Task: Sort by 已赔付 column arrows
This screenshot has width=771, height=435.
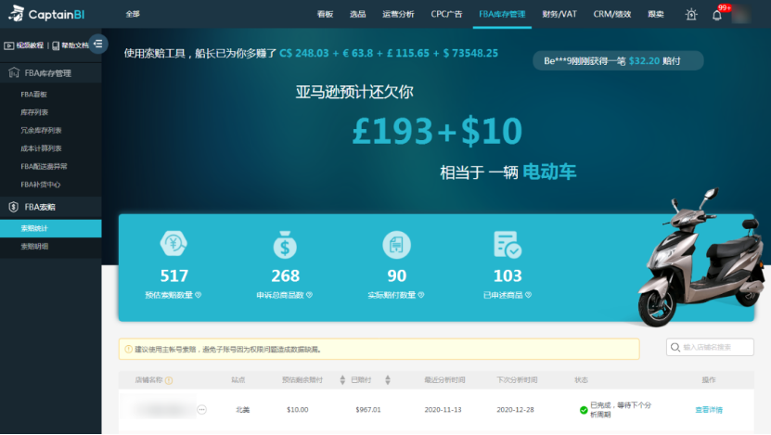Action: tap(388, 380)
